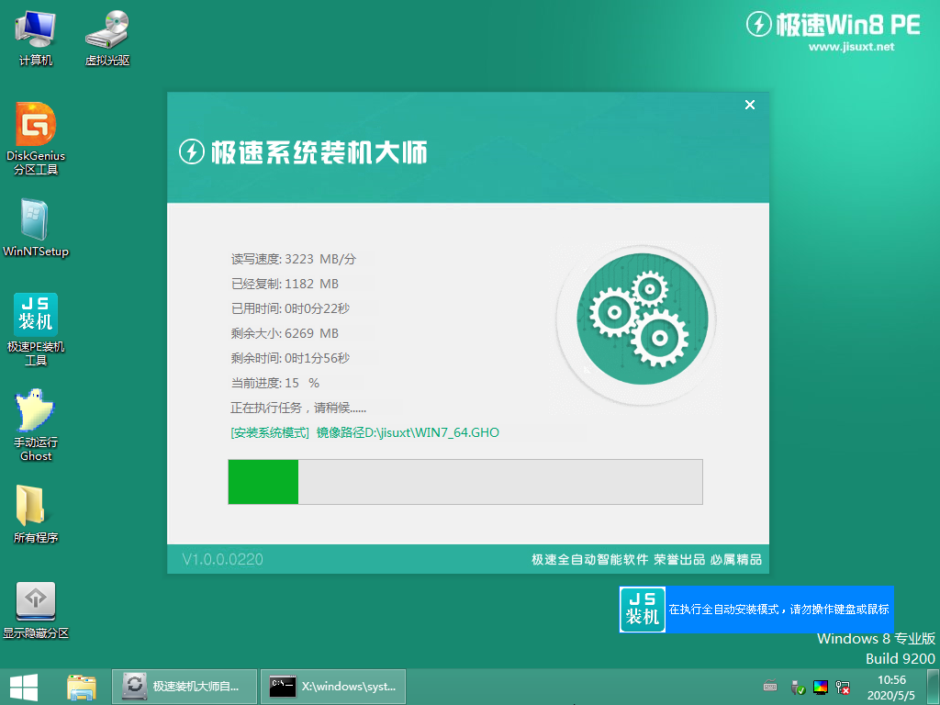Viewport: 940px width, 705px height.
Task: Open the 所有程序 folder icon
Action: click(x=36, y=514)
